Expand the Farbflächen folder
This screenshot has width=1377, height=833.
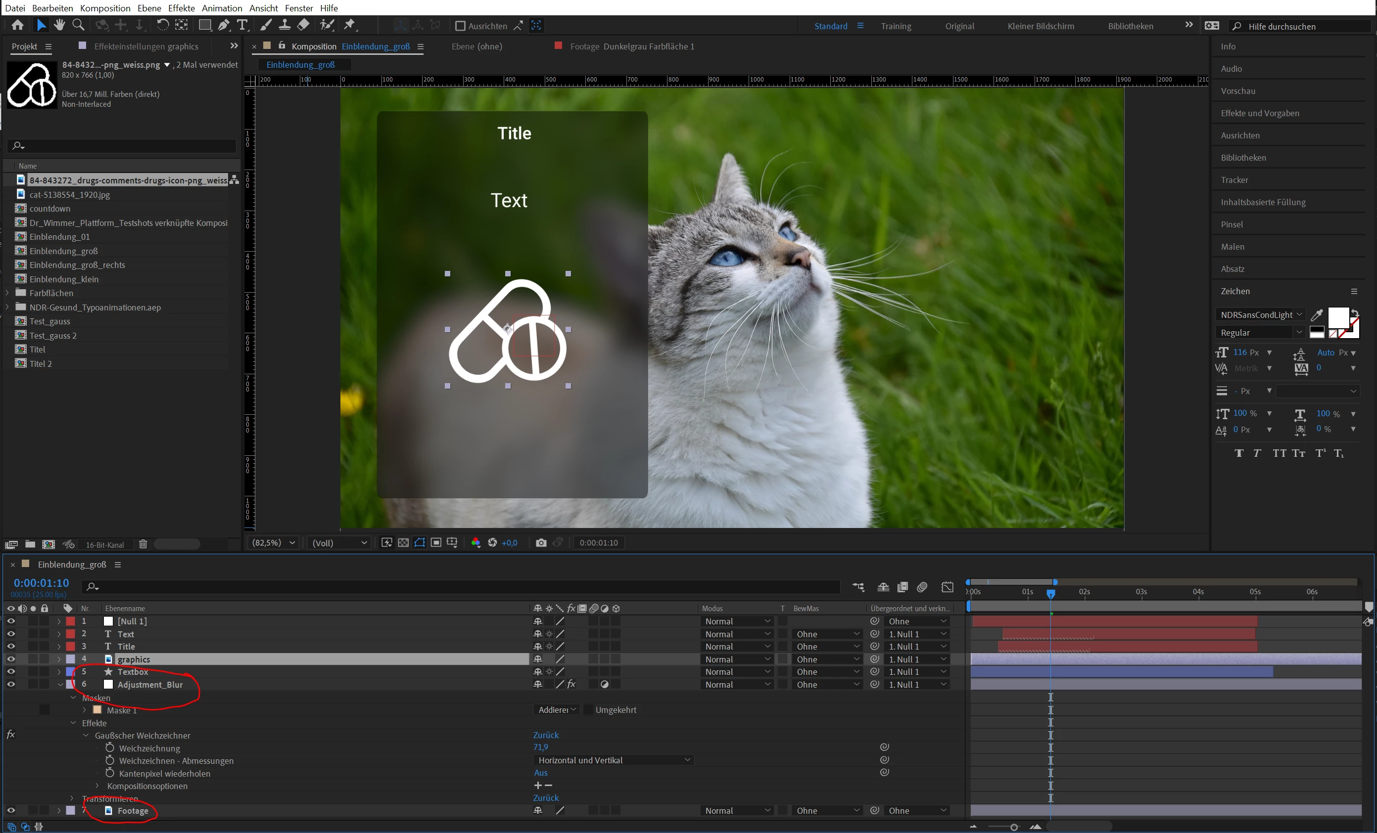[7, 293]
